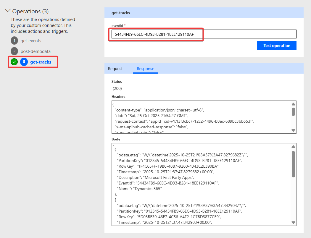Screen dimensions: 311x238
Task: Switch to the Request tab
Action: click(116, 69)
